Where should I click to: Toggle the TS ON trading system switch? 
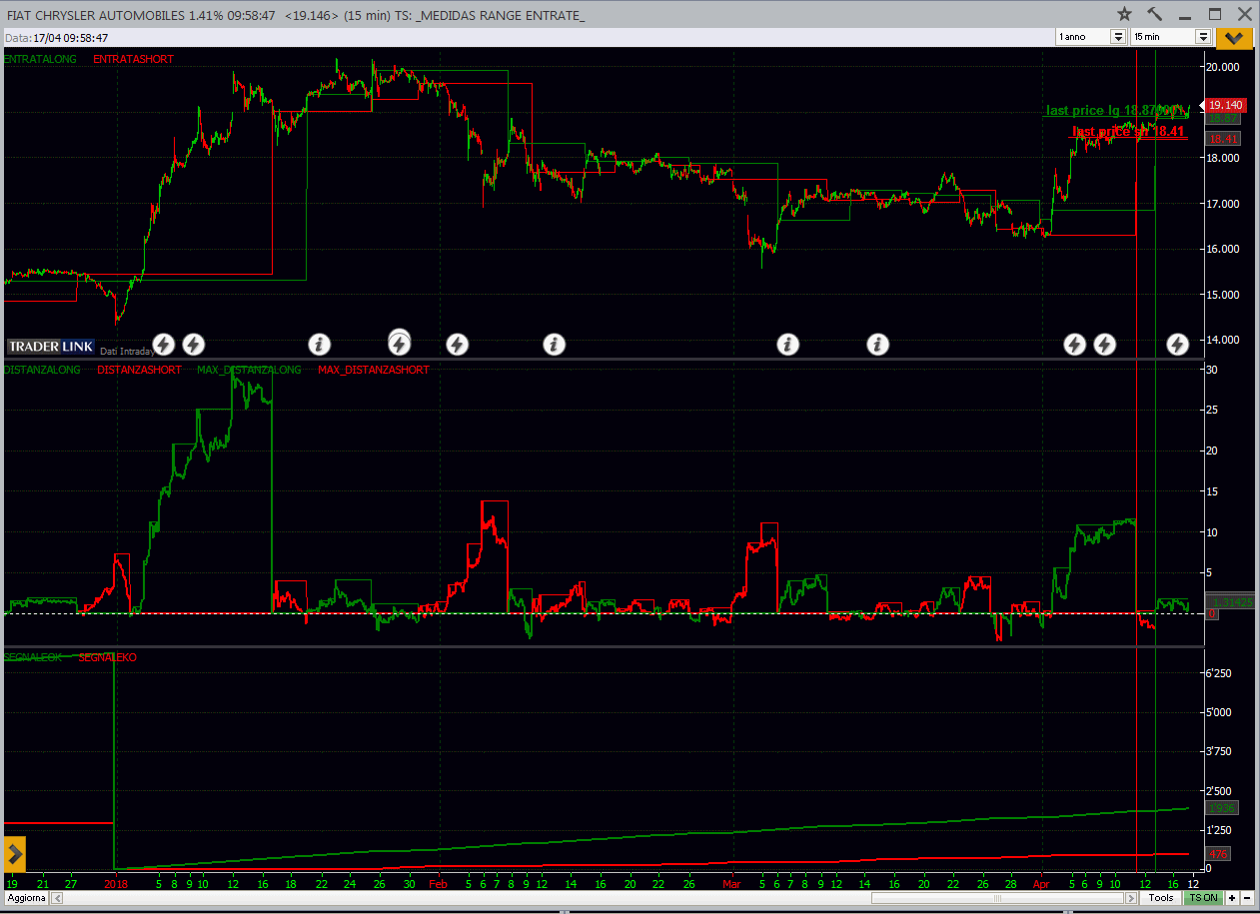1203,897
